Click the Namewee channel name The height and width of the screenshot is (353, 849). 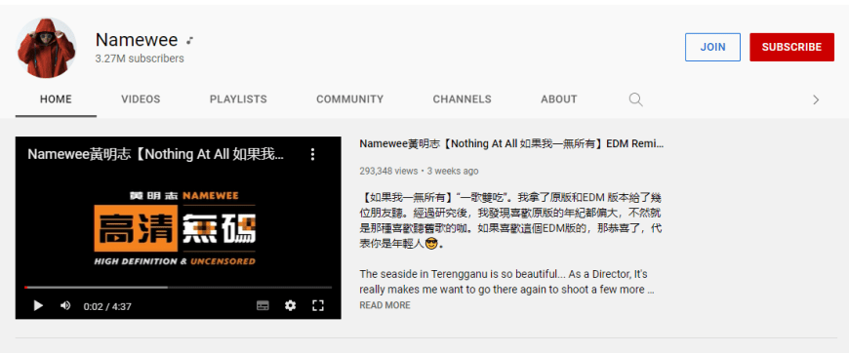click(137, 40)
